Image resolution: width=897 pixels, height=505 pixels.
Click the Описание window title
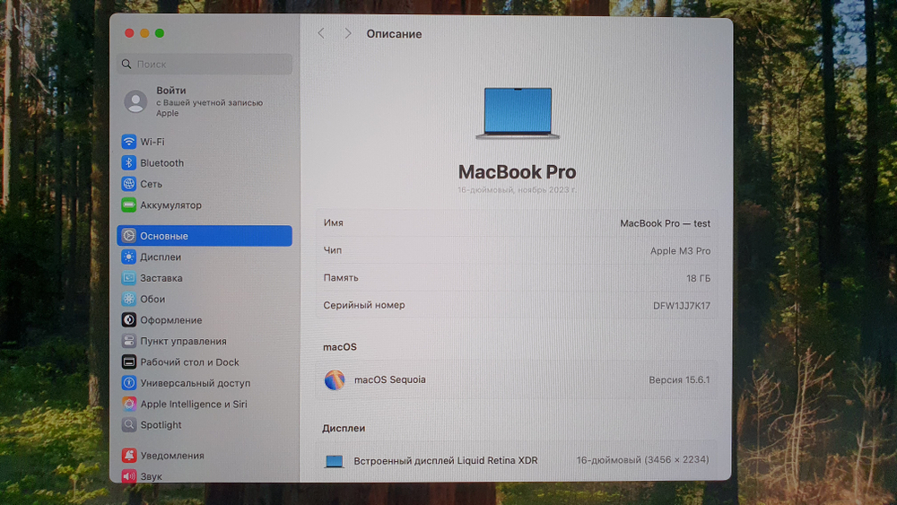coord(394,34)
